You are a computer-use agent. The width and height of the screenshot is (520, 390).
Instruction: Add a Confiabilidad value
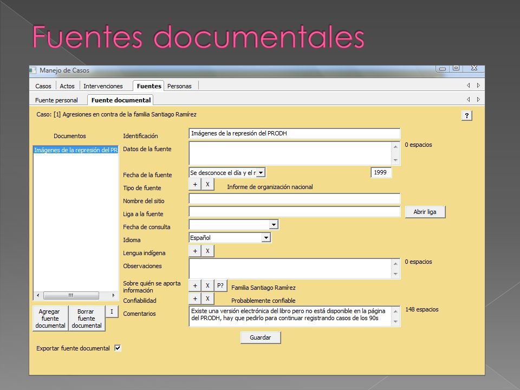[195, 298]
